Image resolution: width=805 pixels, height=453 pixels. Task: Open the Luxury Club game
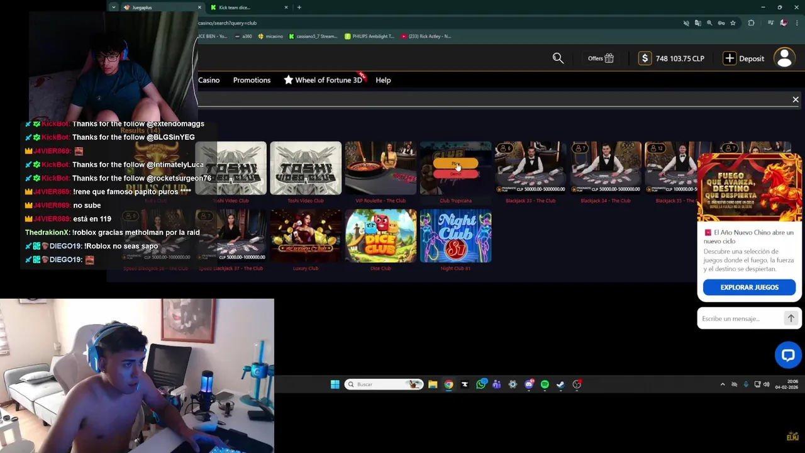pos(306,236)
